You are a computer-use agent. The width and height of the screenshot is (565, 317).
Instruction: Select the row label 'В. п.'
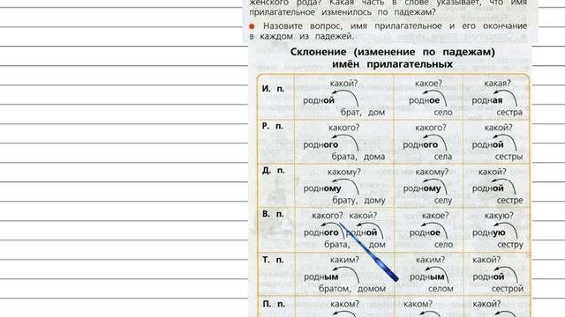coord(273,214)
